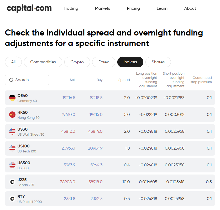Select the Forex filter tab
The height and width of the screenshot is (210, 220).
tap(103, 62)
